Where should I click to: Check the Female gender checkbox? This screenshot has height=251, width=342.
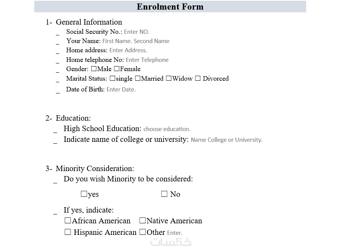click(x=117, y=69)
